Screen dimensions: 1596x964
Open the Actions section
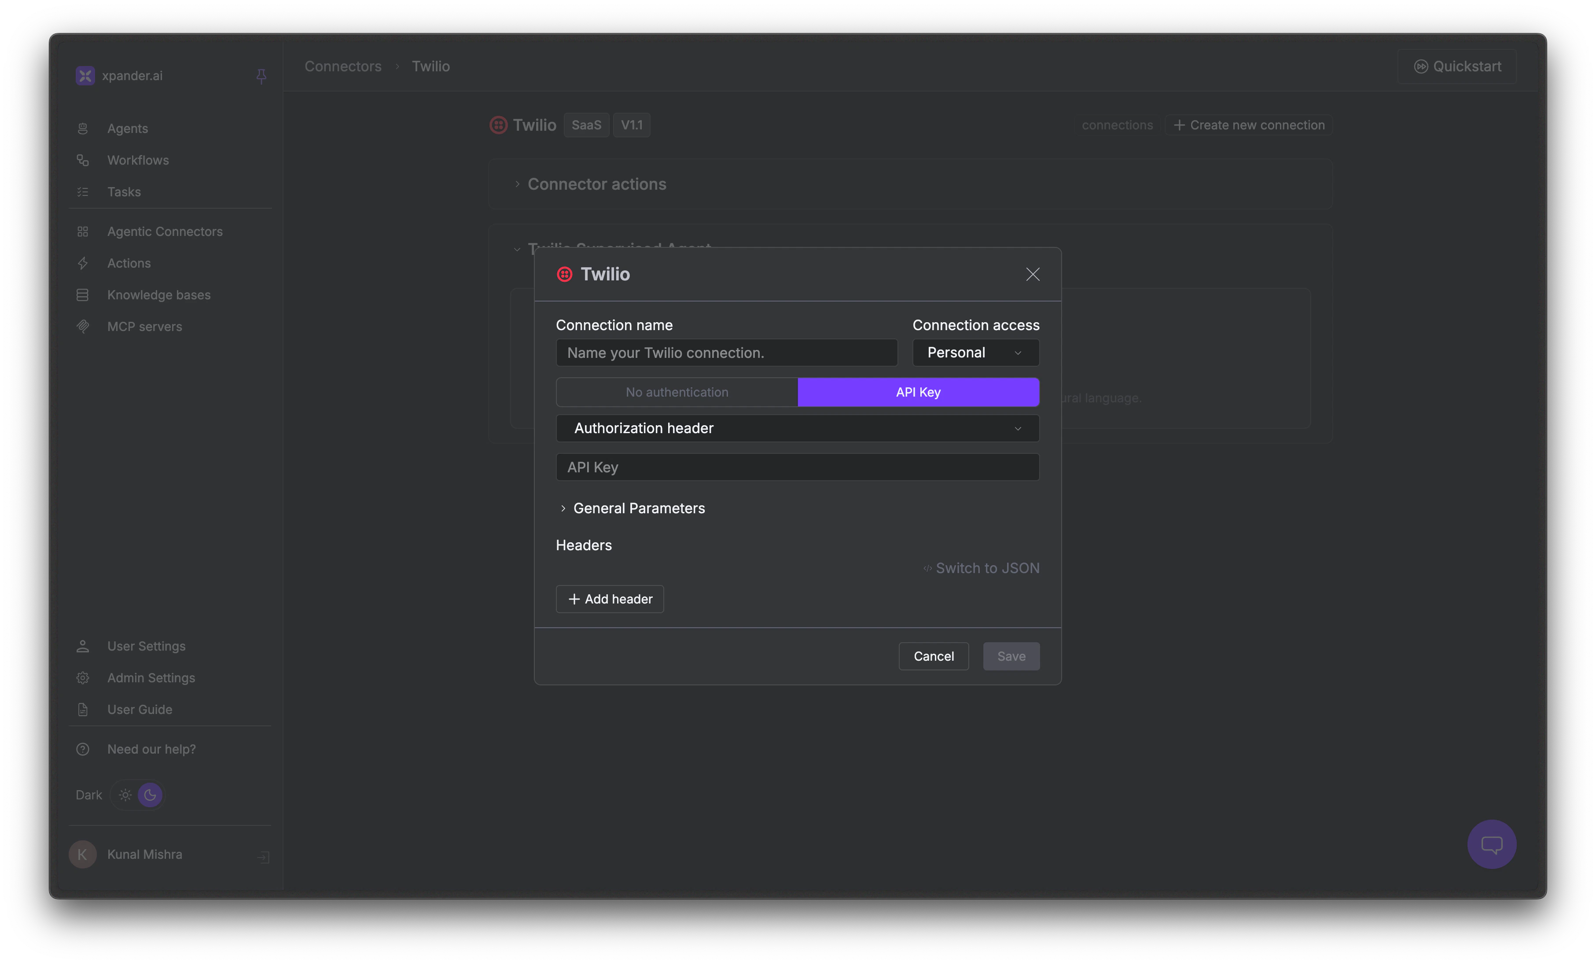129,263
